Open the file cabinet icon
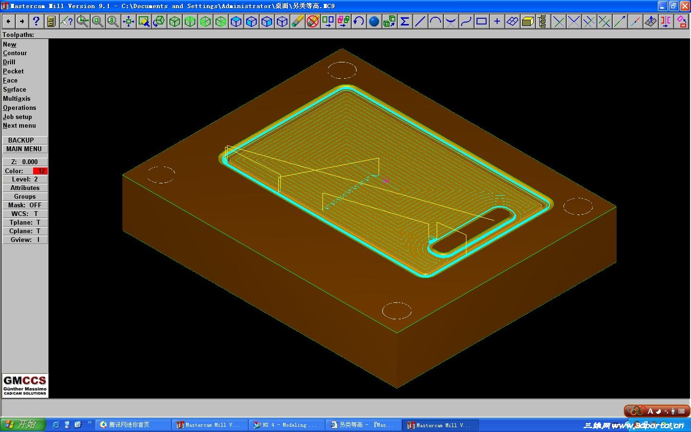Screen dimensions: 691x432 coord(51,21)
